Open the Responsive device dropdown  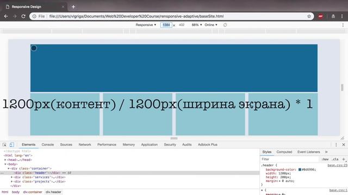click(146, 25)
